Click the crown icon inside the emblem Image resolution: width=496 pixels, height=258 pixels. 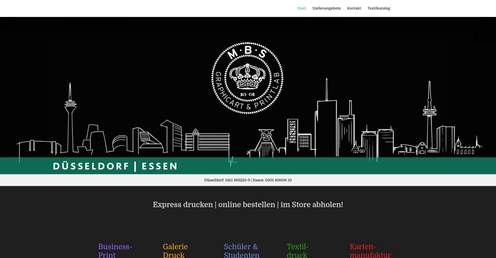pos(247,76)
